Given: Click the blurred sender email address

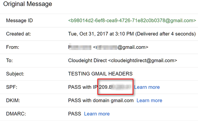Looking at the screenshot, I should (x=120, y=47).
